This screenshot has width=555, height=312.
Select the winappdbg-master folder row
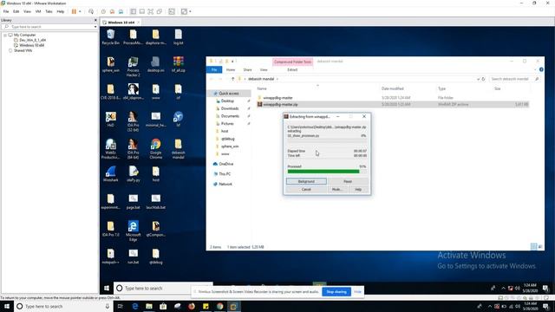393,98
